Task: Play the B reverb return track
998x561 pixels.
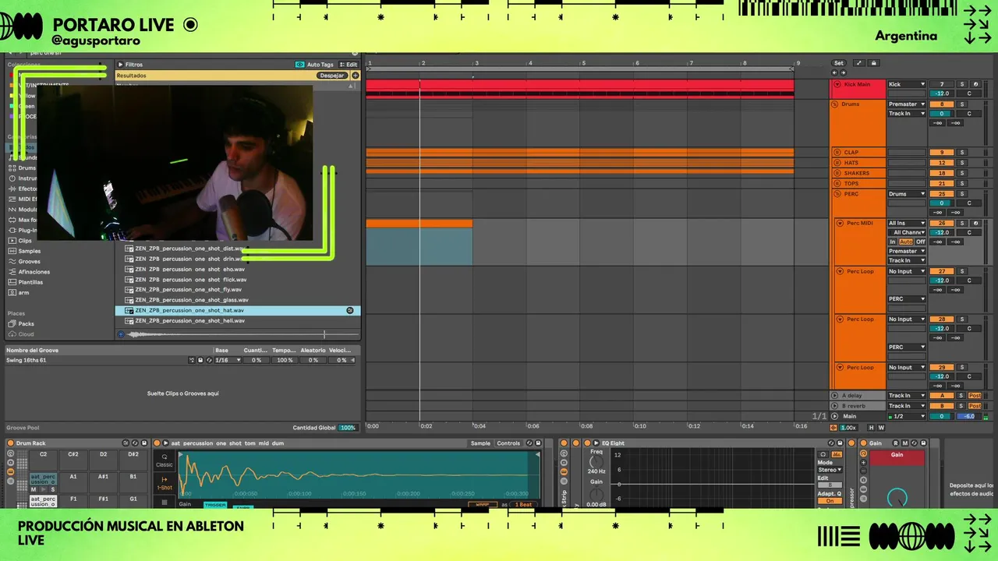Action: pos(835,406)
